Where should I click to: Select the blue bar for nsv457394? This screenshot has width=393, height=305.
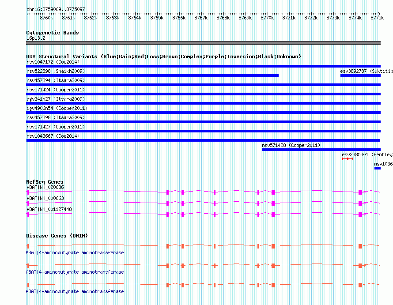[x=203, y=85]
